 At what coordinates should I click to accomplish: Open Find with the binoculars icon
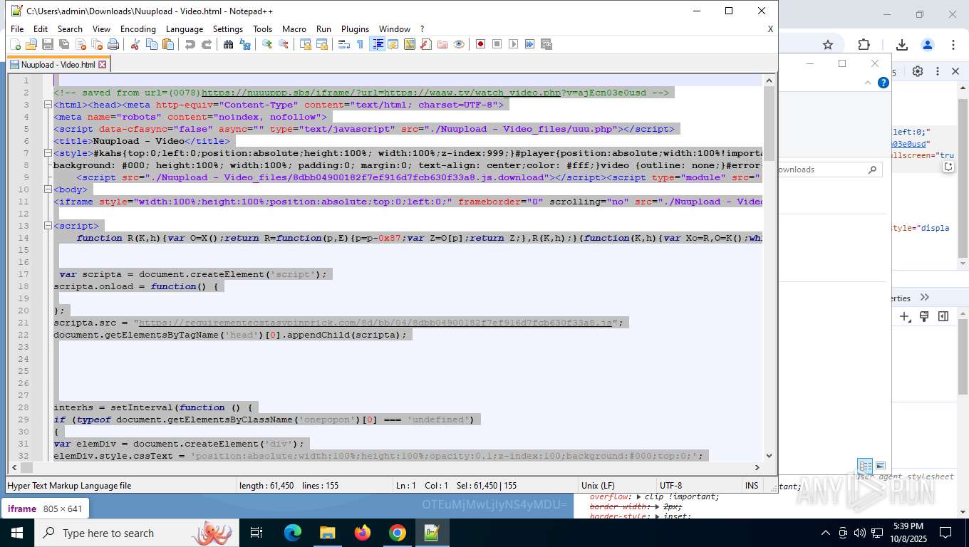pyautogui.click(x=228, y=44)
